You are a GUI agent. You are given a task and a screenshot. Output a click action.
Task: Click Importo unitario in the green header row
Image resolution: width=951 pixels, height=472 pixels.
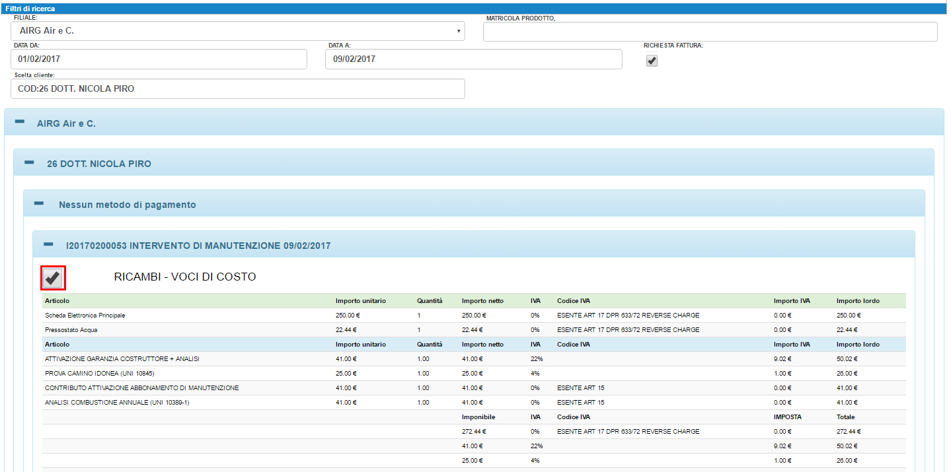click(x=361, y=301)
